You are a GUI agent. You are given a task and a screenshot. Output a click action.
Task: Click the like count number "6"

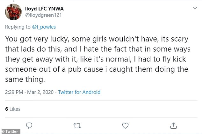click(x=6, y=109)
